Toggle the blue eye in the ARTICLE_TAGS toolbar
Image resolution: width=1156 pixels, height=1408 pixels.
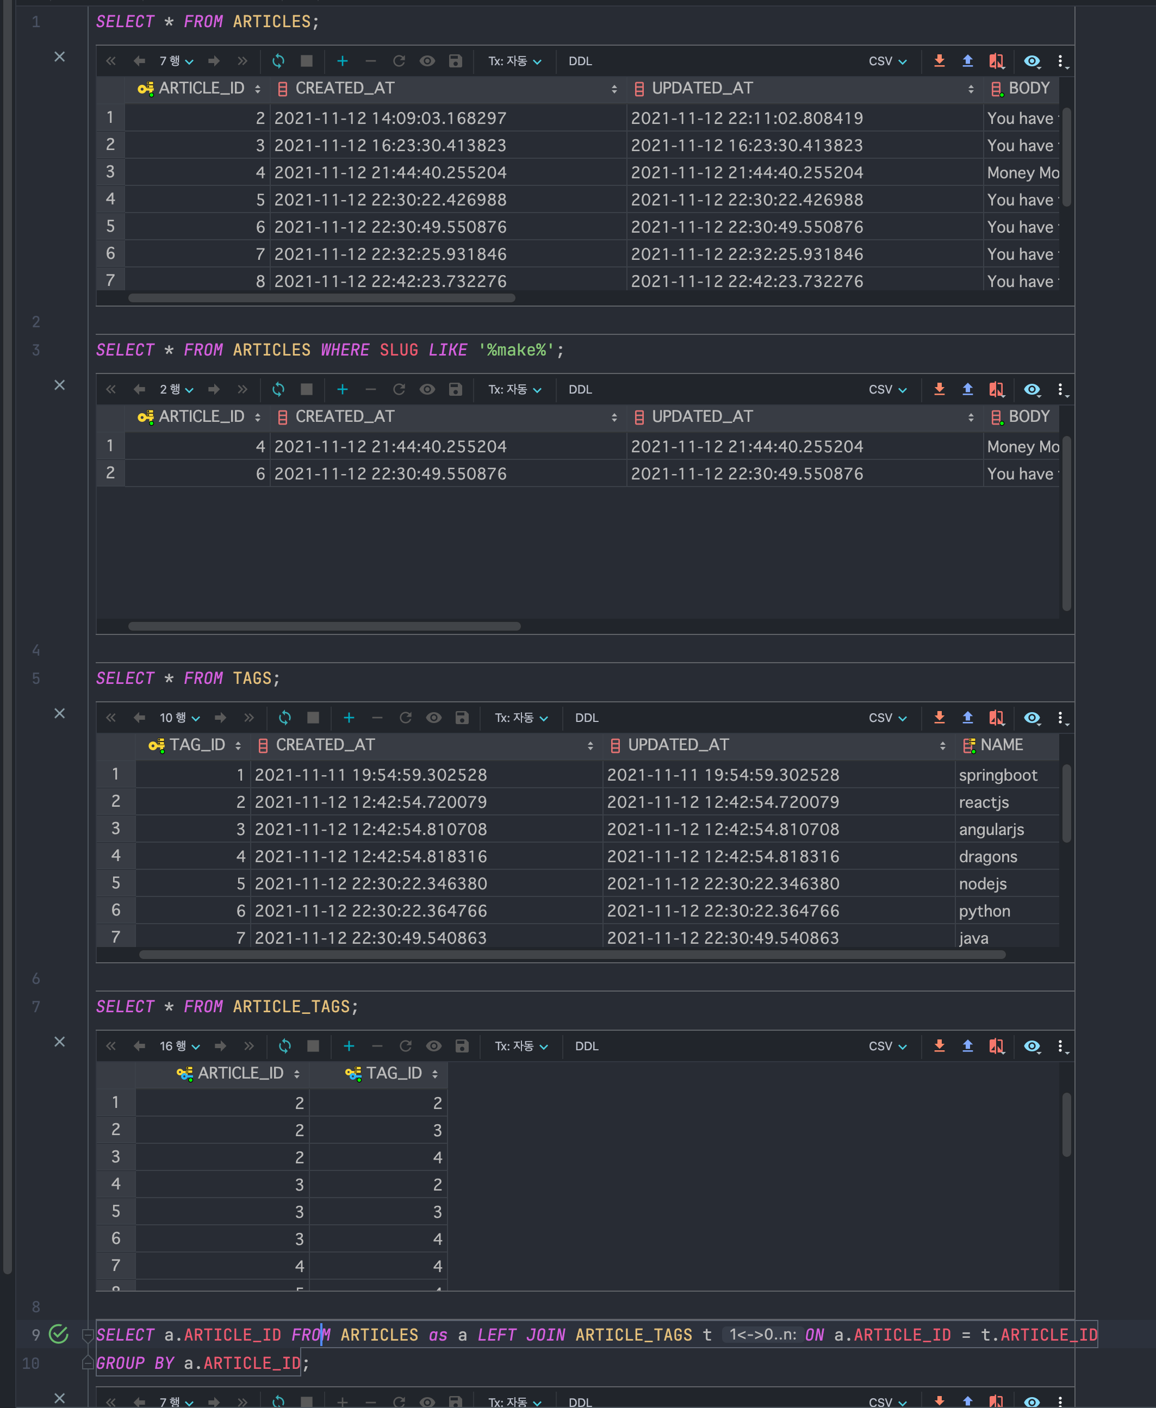[x=1031, y=1046]
